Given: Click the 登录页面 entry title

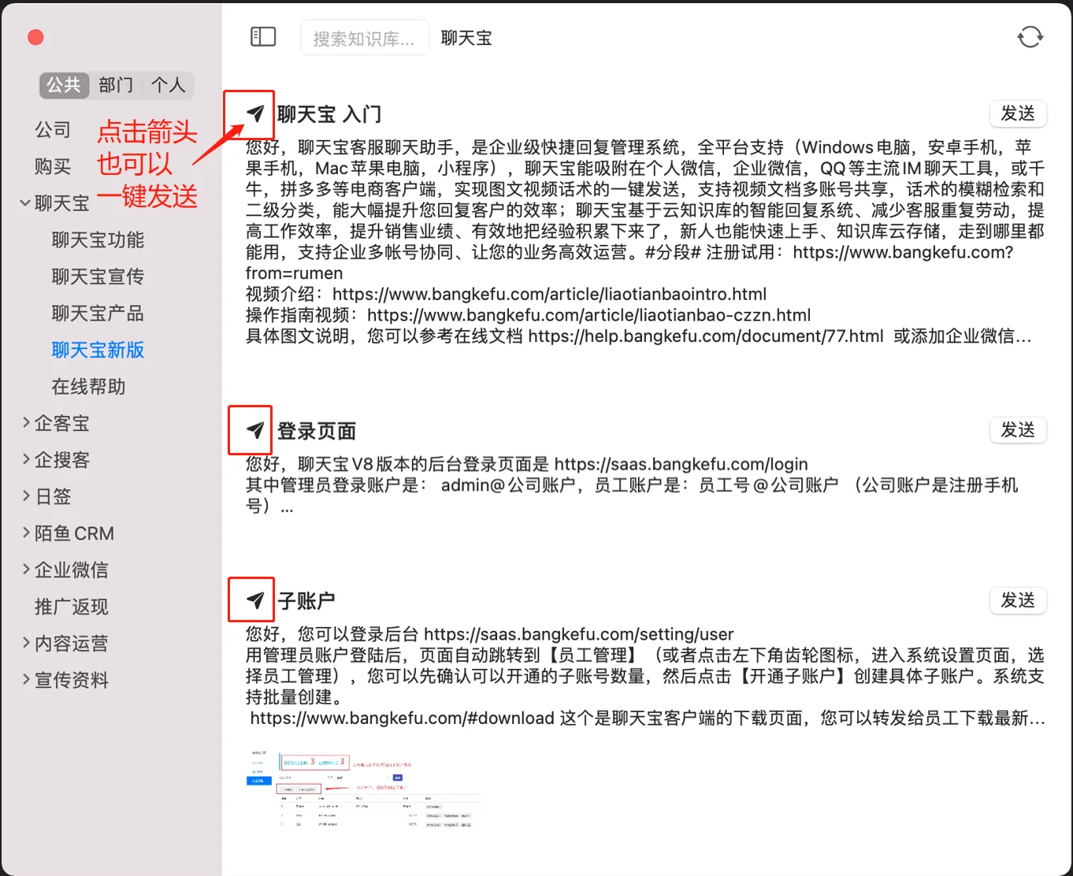Looking at the screenshot, I should [317, 431].
